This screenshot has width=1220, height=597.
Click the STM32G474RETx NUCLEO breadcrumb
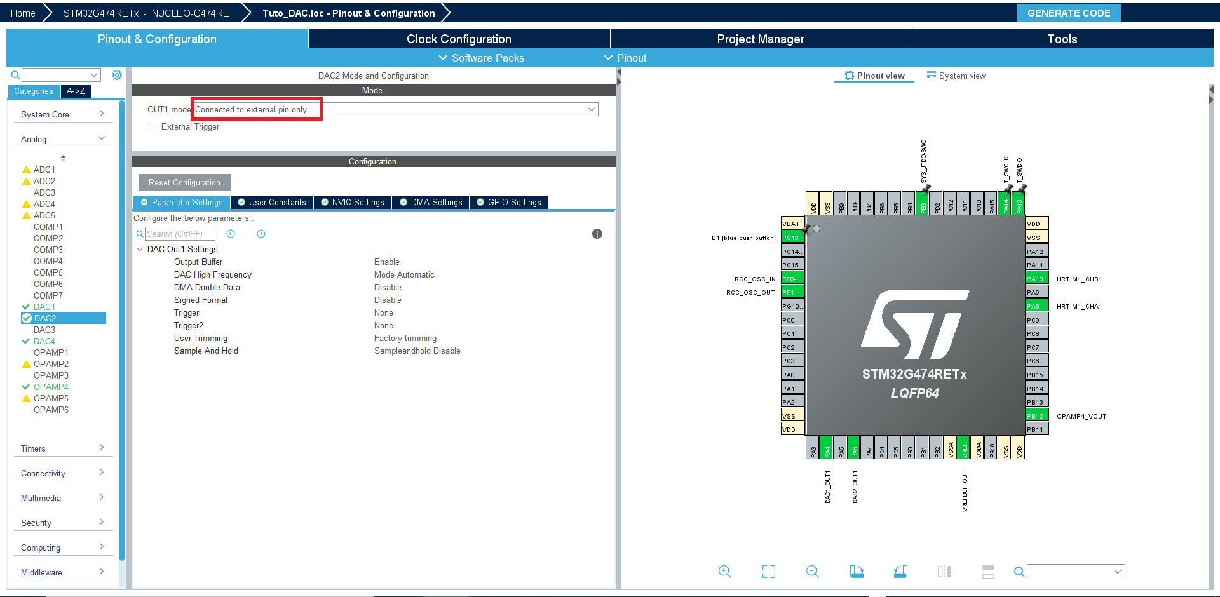click(146, 13)
